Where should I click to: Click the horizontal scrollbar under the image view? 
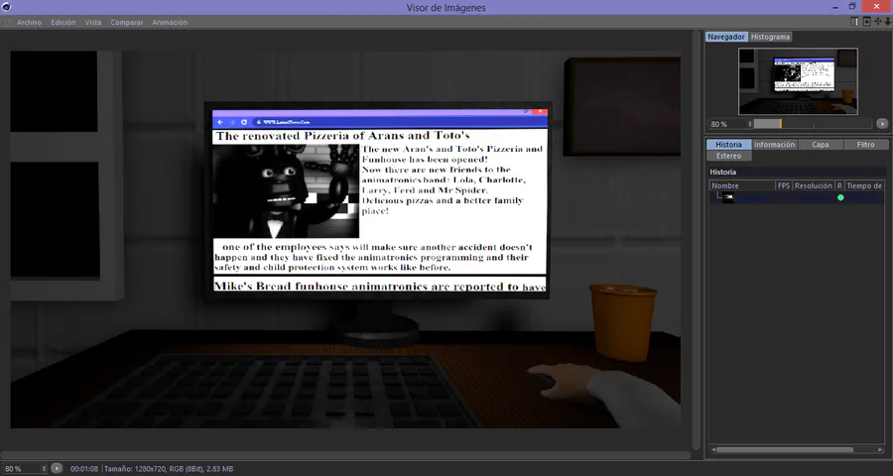click(345, 455)
